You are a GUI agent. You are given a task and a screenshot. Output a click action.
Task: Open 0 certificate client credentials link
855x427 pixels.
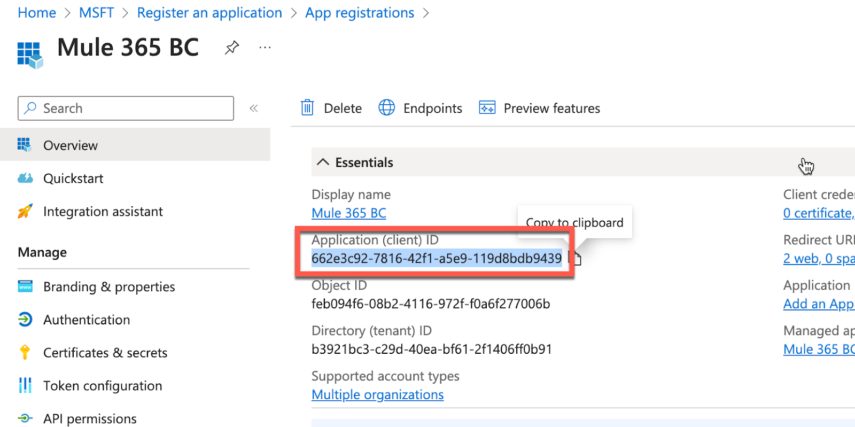coord(819,213)
